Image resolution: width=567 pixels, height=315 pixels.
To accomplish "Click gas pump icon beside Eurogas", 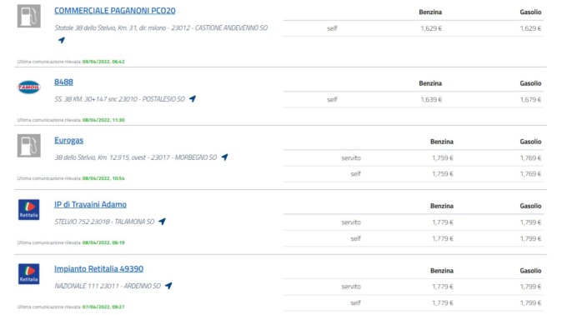I will coord(29,146).
